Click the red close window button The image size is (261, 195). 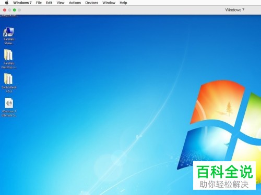point(5,10)
